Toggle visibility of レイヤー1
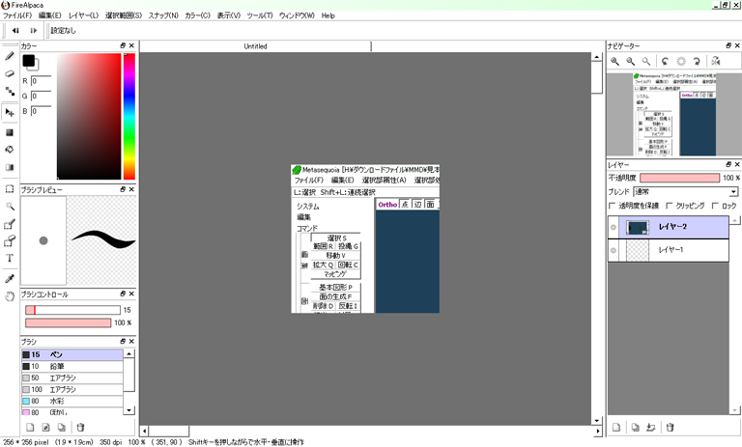 click(614, 250)
